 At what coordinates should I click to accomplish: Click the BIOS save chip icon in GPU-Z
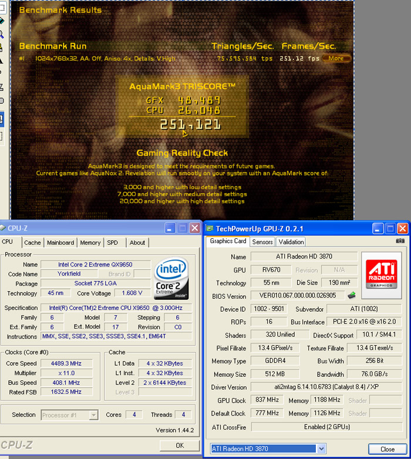coord(352,295)
